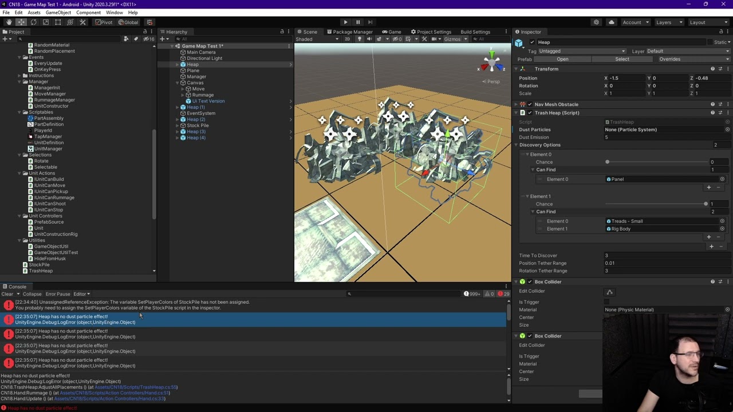Select the Rect tool in toolbar
The image size is (733, 412).
(58, 22)
